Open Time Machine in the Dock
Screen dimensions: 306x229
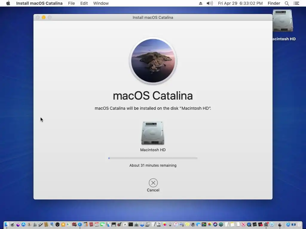coord(221,225)
